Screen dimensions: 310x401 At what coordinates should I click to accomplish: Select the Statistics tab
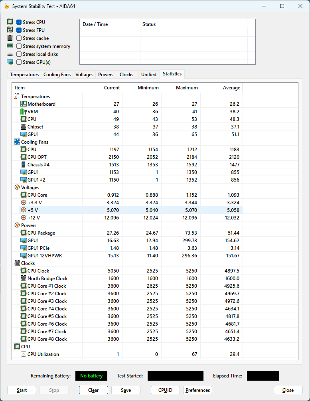(172, 74)
